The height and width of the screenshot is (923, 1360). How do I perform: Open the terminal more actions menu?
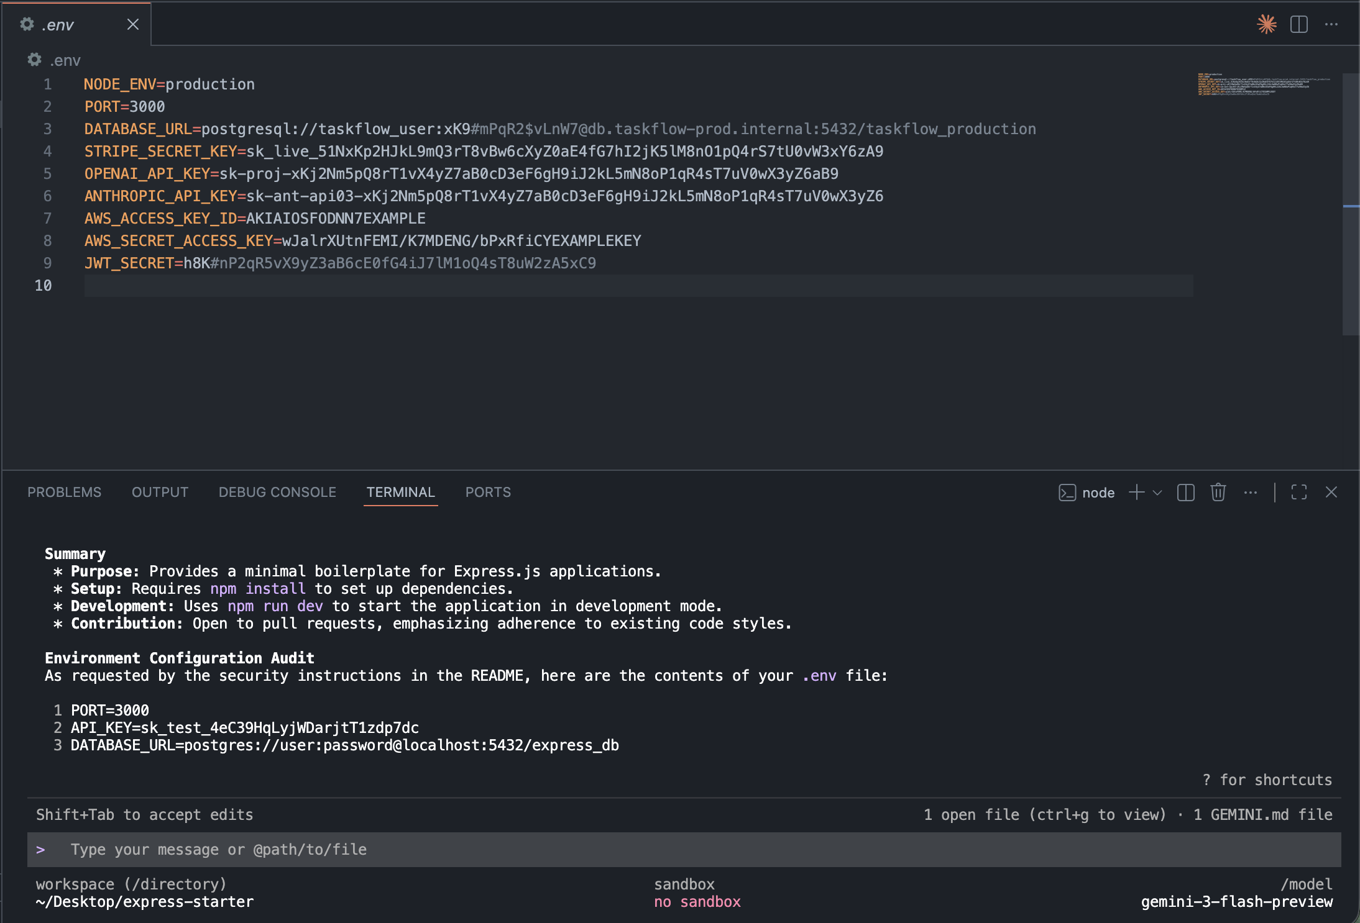coord(1250,493)
